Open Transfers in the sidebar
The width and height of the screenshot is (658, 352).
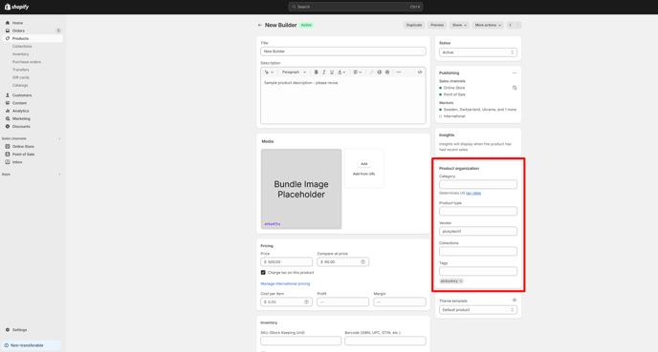click(21, 70)
